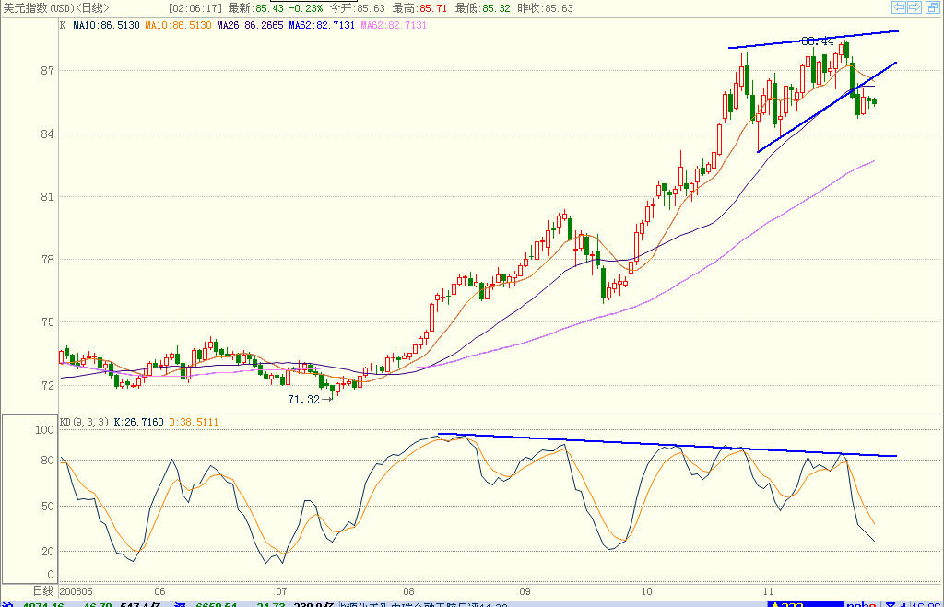This screenshot has width=944, height=607.
Task: Click the 81 price axis label
Action: pyautogui.click(x=47, y=197)
